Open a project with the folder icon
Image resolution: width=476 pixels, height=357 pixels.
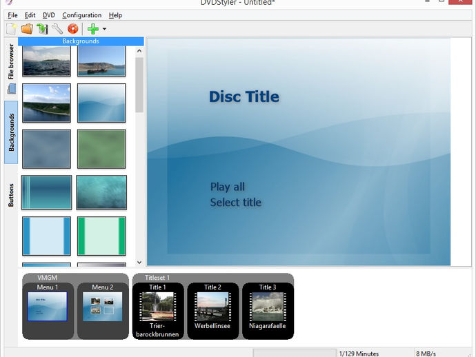pos(27,29)
